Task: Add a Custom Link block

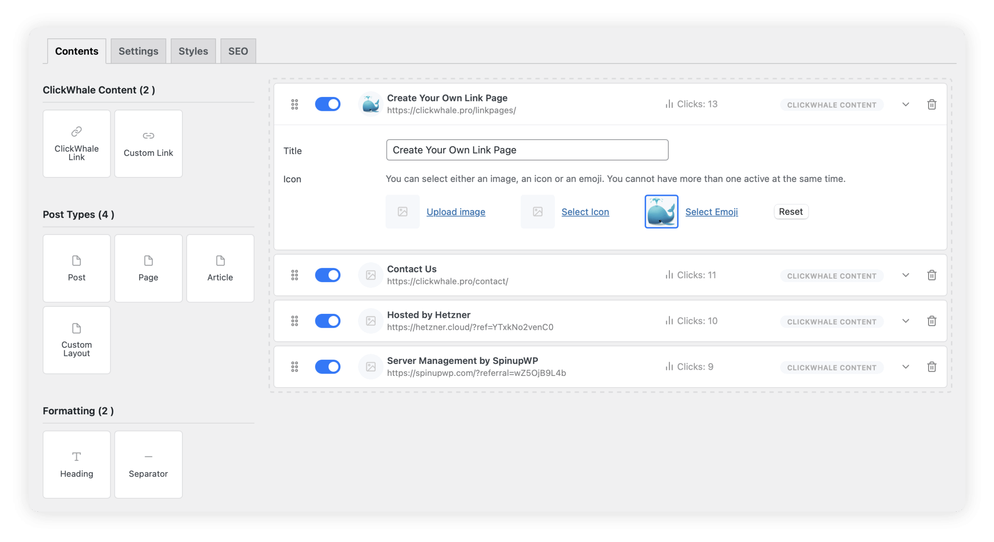Action: click(148, 144)
